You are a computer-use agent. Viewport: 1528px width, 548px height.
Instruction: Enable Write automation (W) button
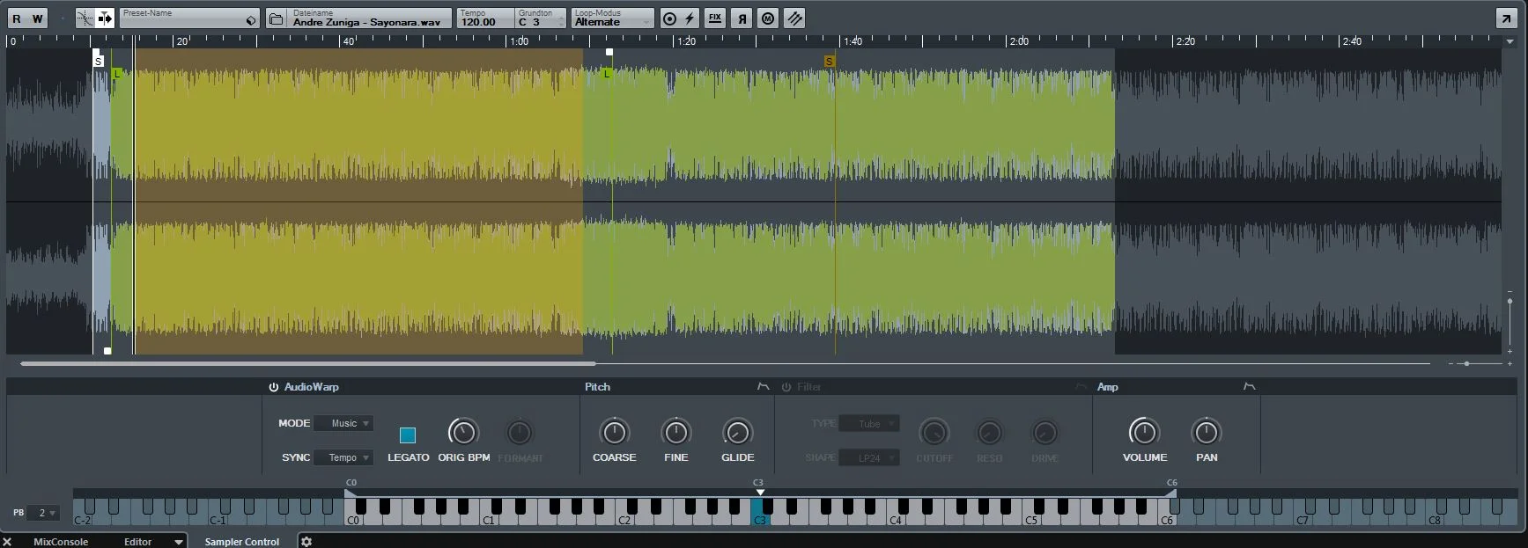[37, 18]
